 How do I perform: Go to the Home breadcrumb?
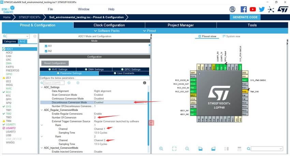(x=7, y=17)
